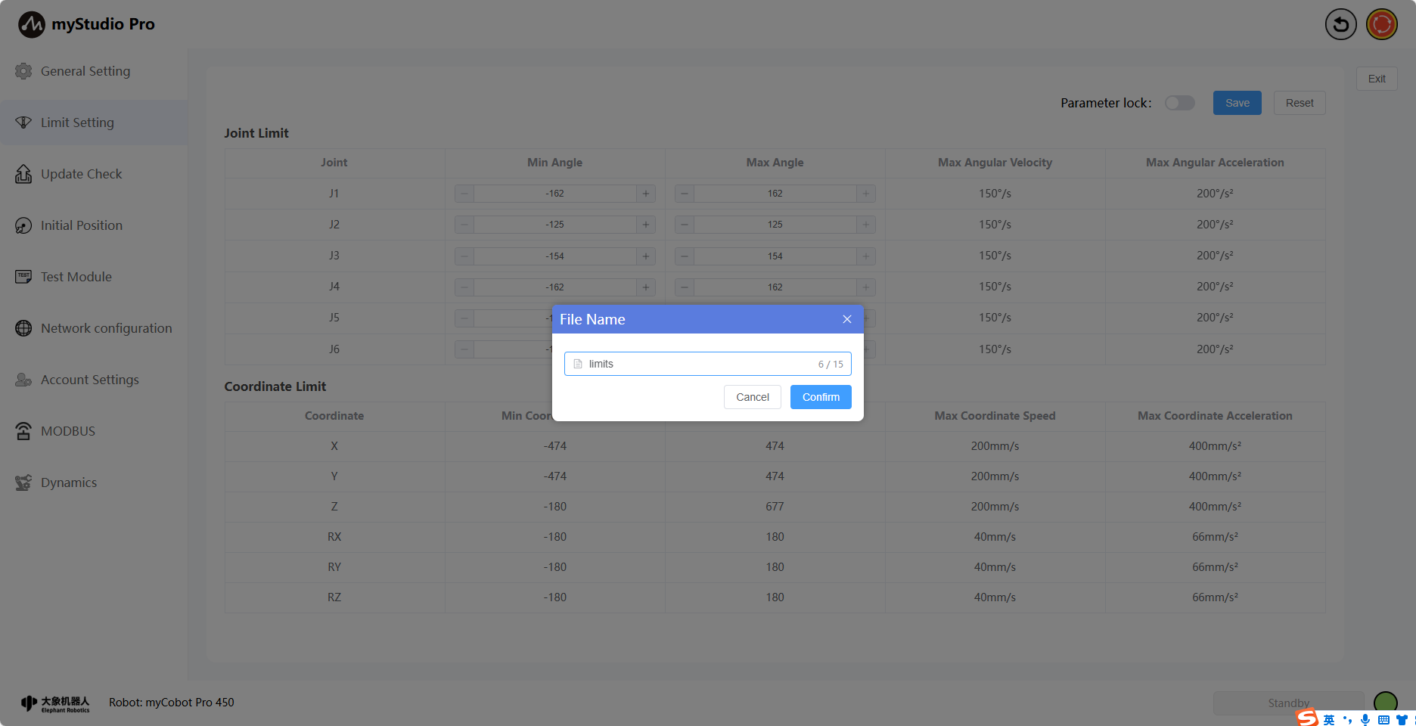Click the Reset button
This screenshot has height=726, width=1416.
coord(1300,103)
